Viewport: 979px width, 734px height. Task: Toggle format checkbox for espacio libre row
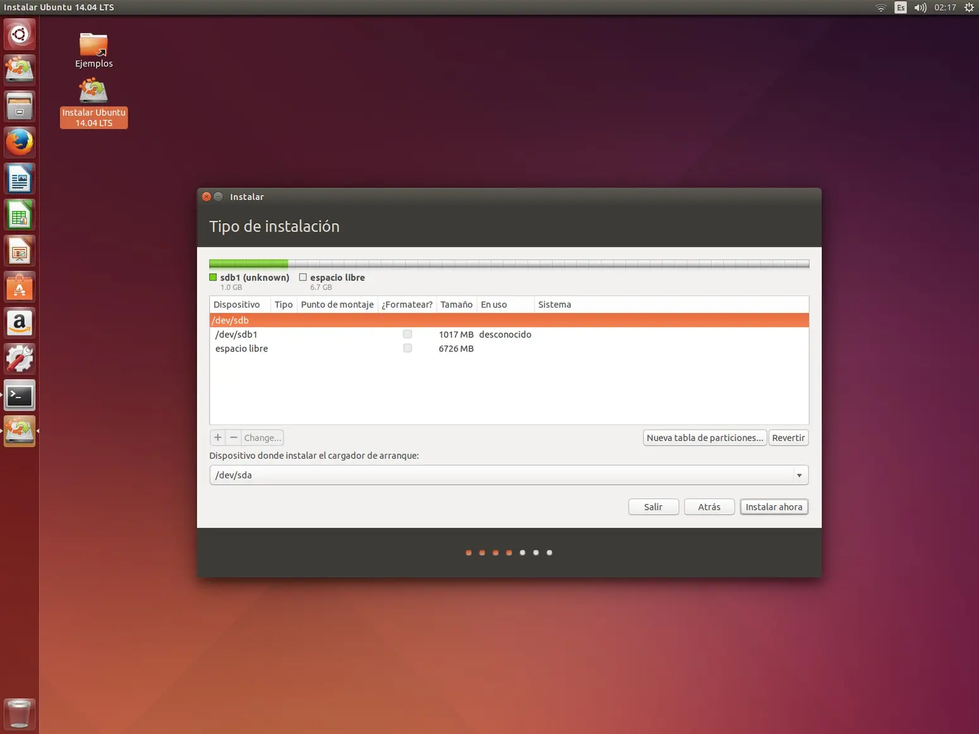click(407, 348)
